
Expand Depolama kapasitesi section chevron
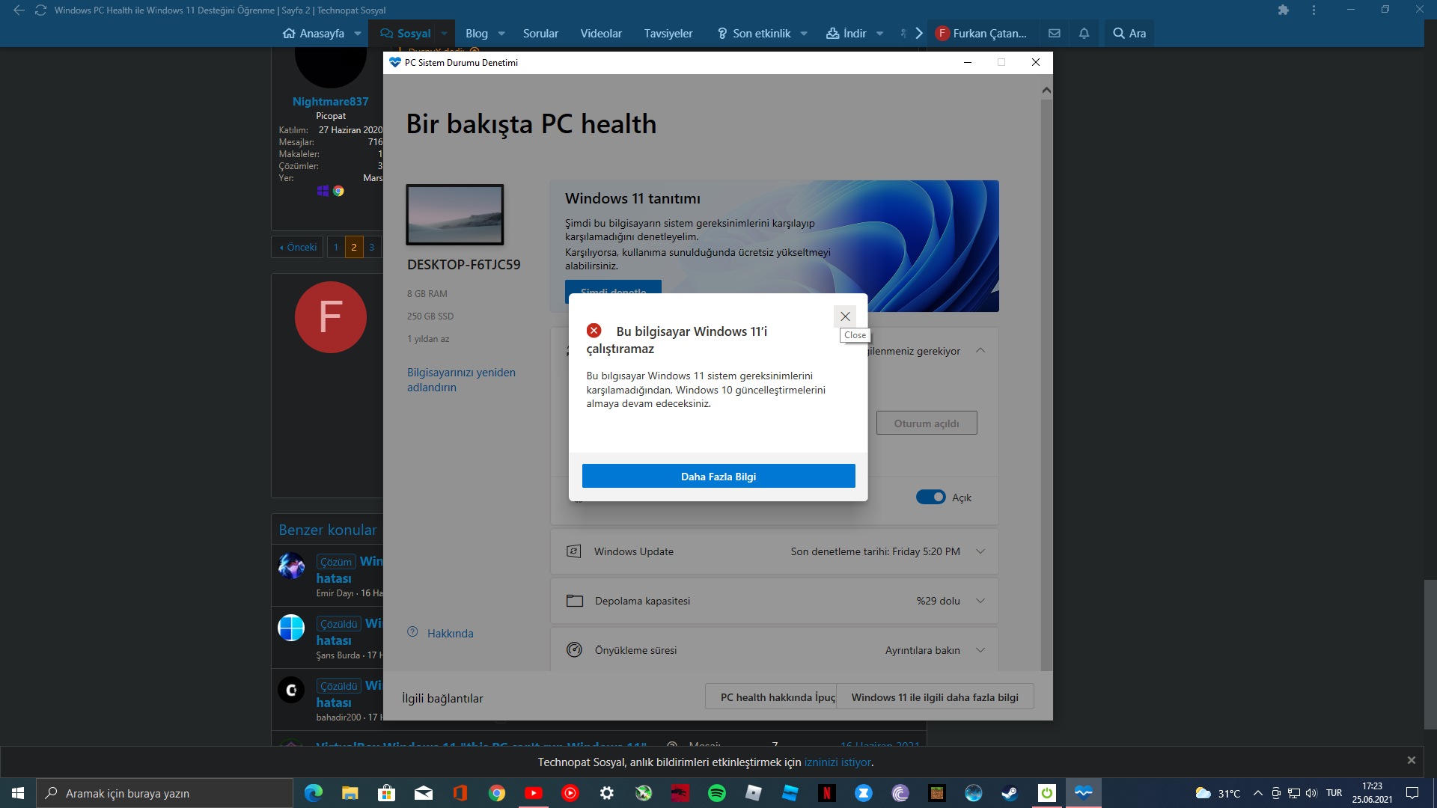pos(980,601)
